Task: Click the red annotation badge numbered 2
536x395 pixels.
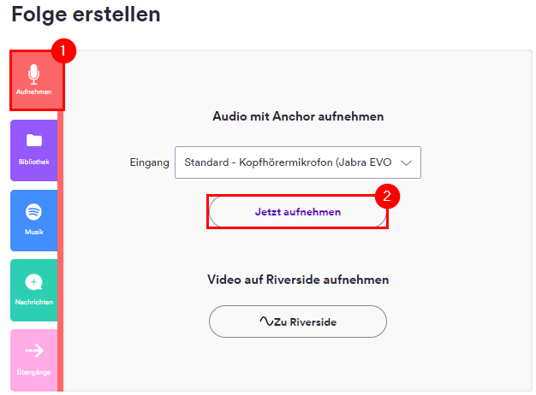Action: click(x=388, y=196)
